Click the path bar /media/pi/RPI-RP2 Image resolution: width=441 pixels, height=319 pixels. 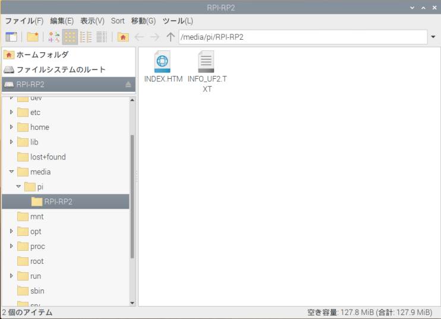[303, 37]
